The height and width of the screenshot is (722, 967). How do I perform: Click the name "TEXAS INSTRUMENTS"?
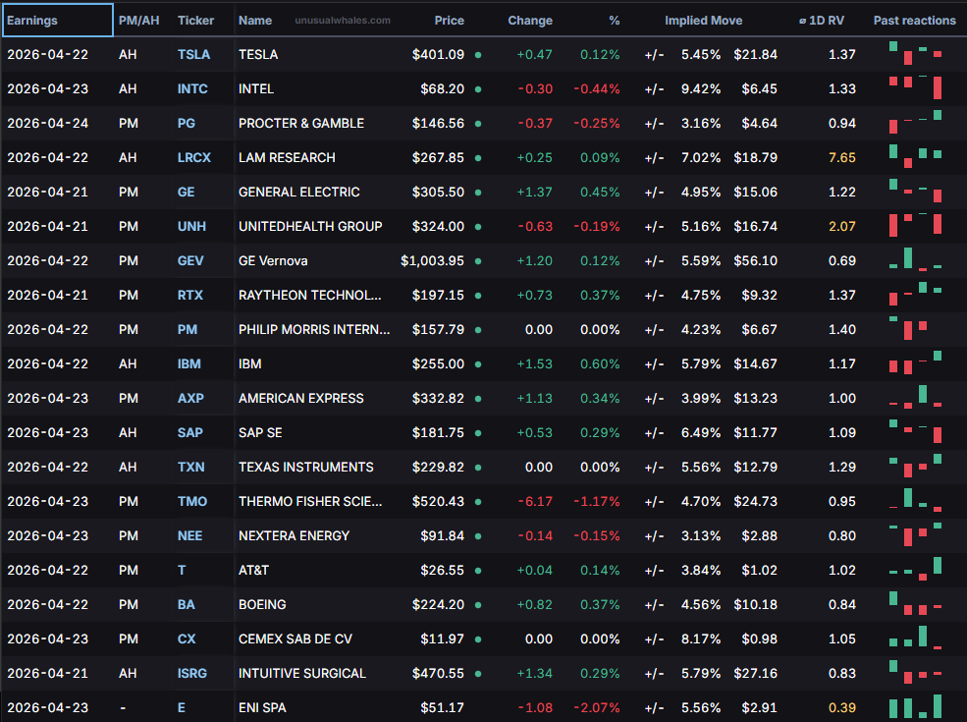pos(306,468)
